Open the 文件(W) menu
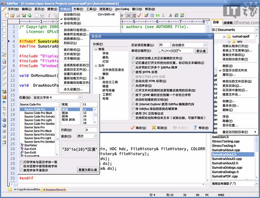This screenshot has width=260, height=198. point(13,9)
